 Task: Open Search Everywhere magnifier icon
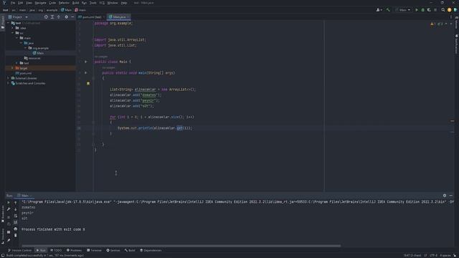click(x=443, y=10)
